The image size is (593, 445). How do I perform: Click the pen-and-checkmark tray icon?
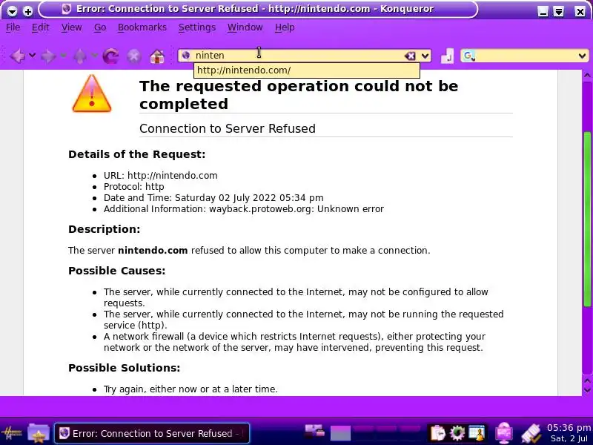[x=531, y=434]
